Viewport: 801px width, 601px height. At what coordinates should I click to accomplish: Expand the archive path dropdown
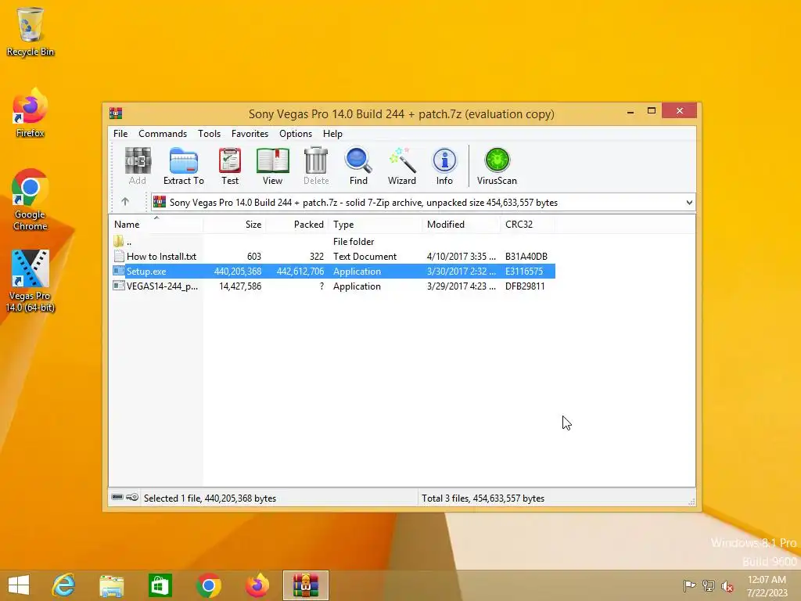tap(689, 203)
